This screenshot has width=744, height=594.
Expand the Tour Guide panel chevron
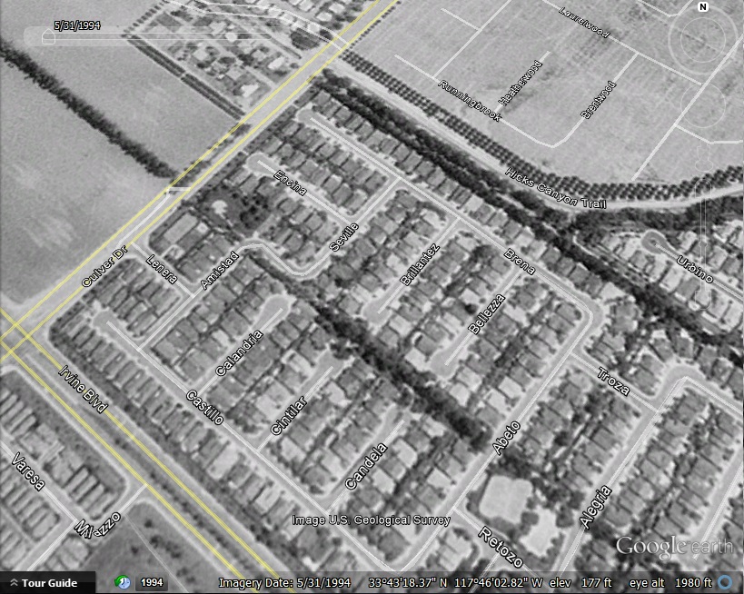point(15,583)
